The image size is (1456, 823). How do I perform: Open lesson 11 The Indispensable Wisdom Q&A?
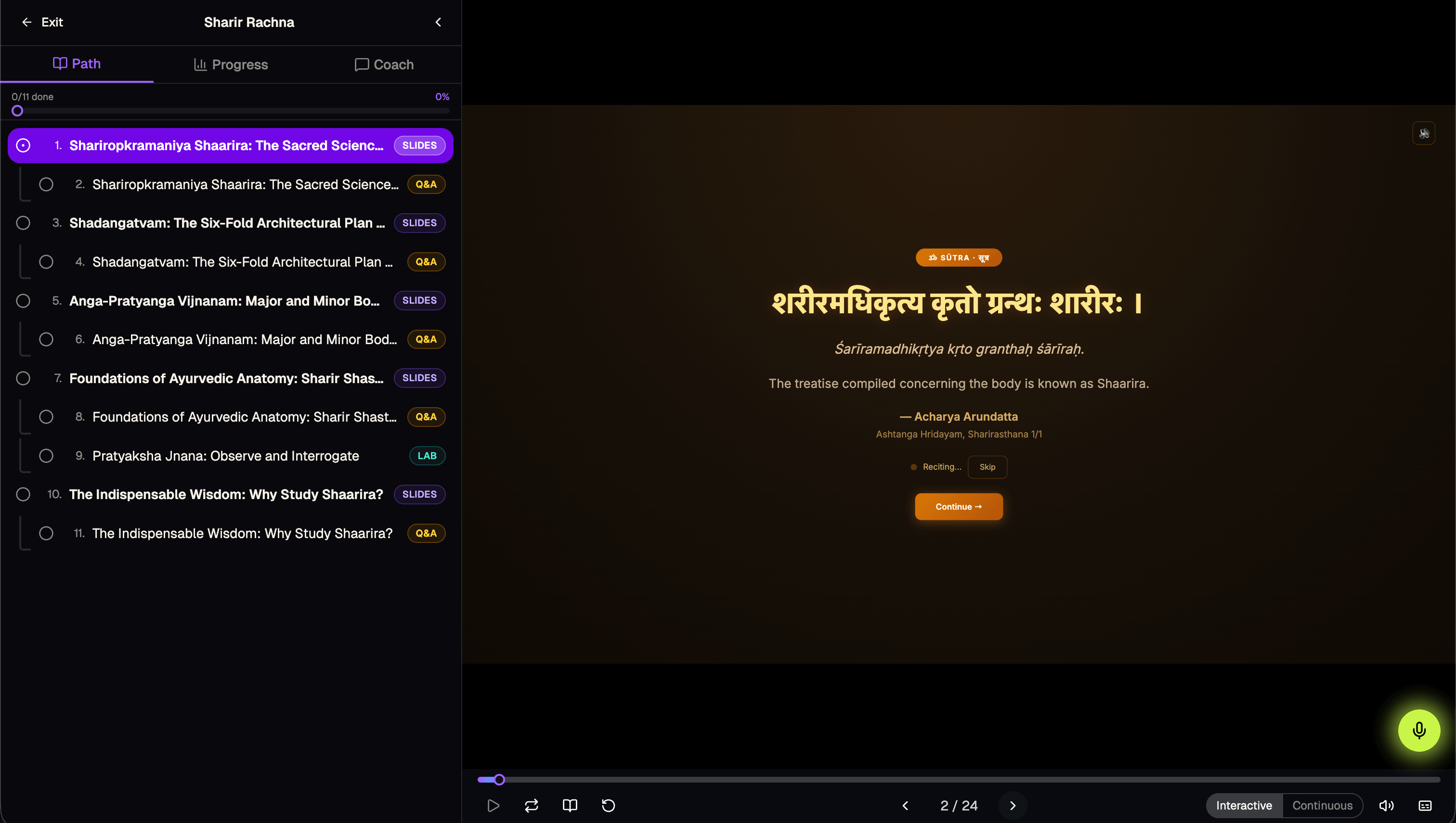tap(242, 533)
